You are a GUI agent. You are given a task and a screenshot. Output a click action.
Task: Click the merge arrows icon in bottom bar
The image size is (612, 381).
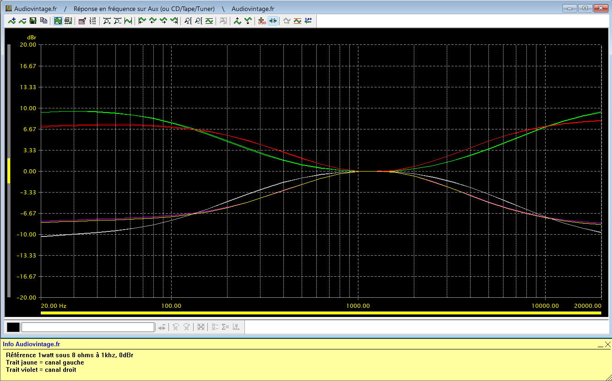162,327
